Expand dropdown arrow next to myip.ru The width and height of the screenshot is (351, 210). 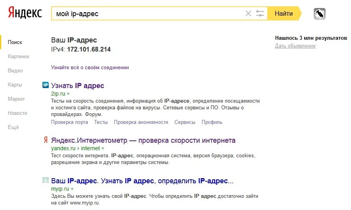pos(72,189)
